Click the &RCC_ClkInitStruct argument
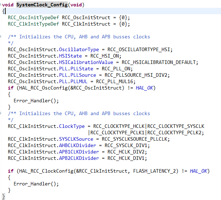 [x=101, y=171]
